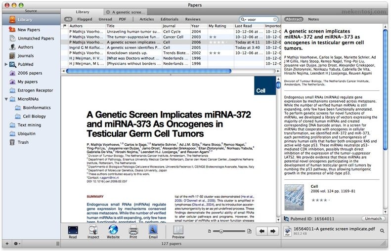
Task: Open the Estrogen Receptor folder
Action: point(35,90)
